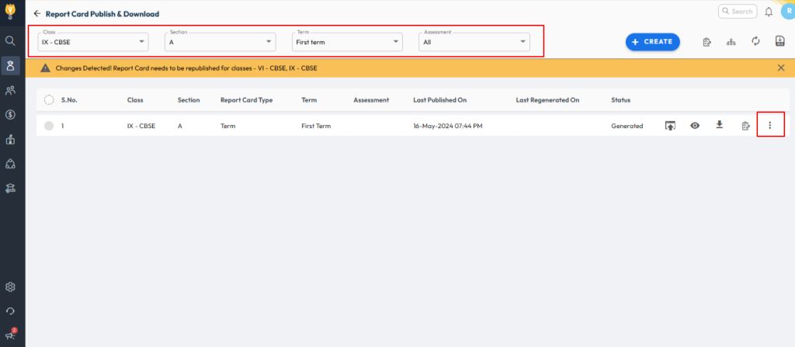Click the refresh icon in the top toolbar

pos(755,41)
